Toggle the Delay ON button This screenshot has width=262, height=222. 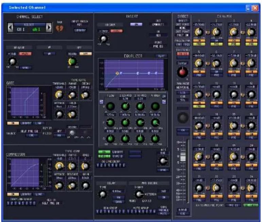pyautogui.click(x=118, y=198)
